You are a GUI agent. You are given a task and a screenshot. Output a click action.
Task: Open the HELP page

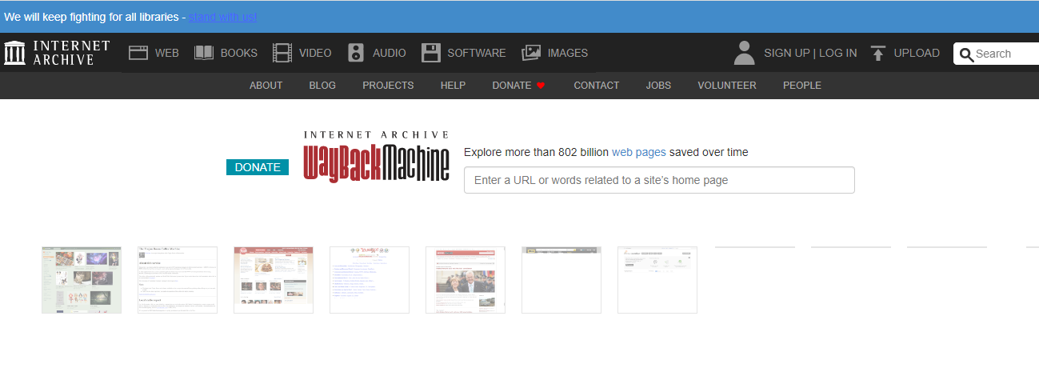pyautogui.click(x=453, y=86)
